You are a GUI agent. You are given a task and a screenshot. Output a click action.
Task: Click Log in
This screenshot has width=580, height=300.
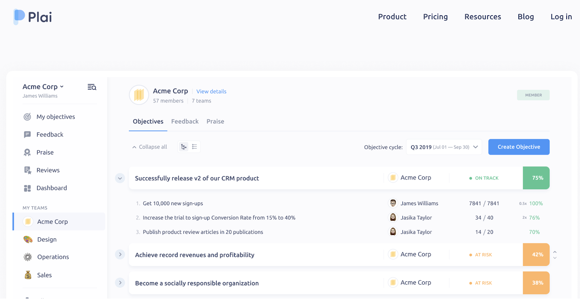(561, 17)
